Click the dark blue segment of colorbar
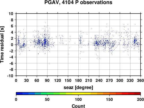Viewport: 144px width, 108px height. (x=19, y=94)
